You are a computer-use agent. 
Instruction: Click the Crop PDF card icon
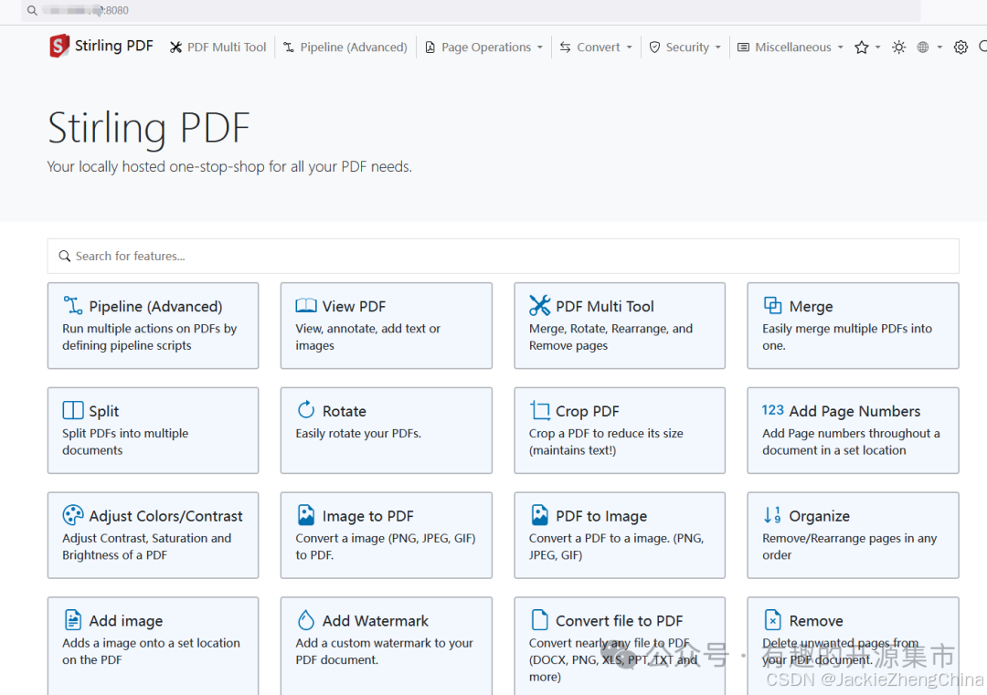539,410
